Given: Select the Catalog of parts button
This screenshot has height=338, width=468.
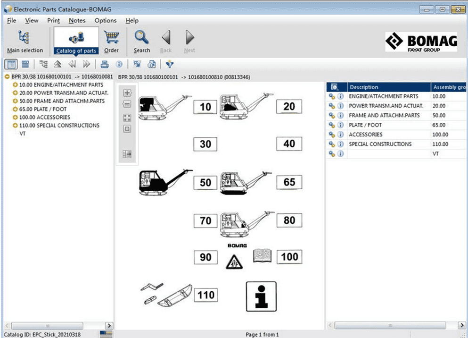Looking at the screenshot, I should click(76, 42).
